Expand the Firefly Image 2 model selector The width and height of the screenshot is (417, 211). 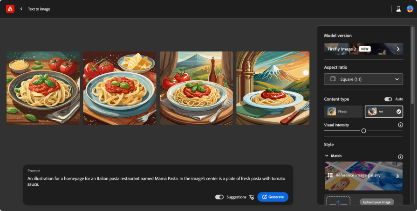[363, 49]
